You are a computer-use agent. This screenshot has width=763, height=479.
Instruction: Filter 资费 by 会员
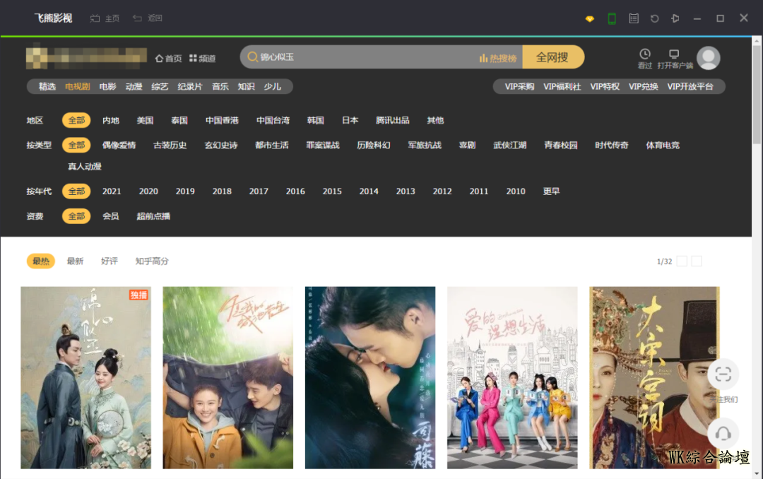(x=111, y=216)
